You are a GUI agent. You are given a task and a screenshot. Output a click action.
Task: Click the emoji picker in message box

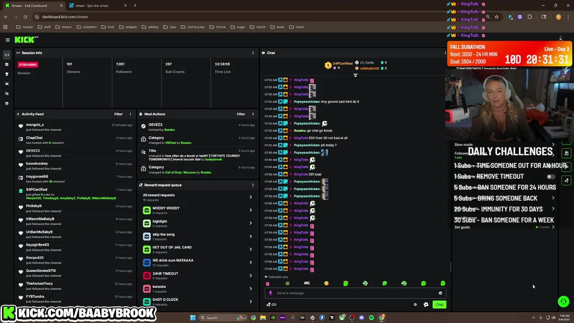[440, 293]
